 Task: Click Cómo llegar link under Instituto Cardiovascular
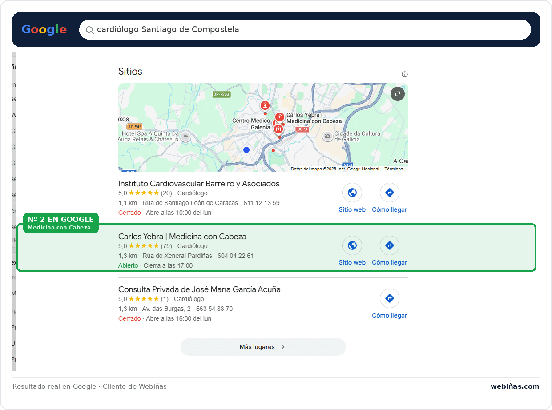[390, 209]
